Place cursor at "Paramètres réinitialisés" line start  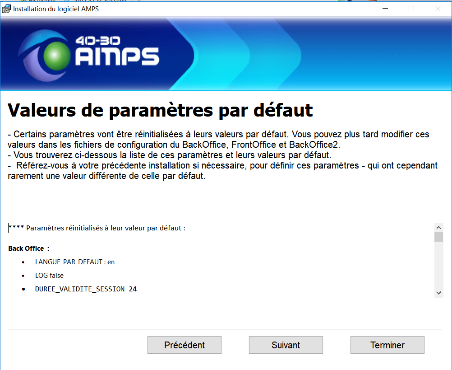click(x=9, y=228)
